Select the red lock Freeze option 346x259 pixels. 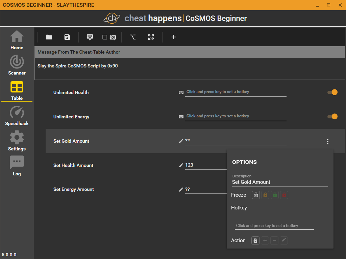284,195
